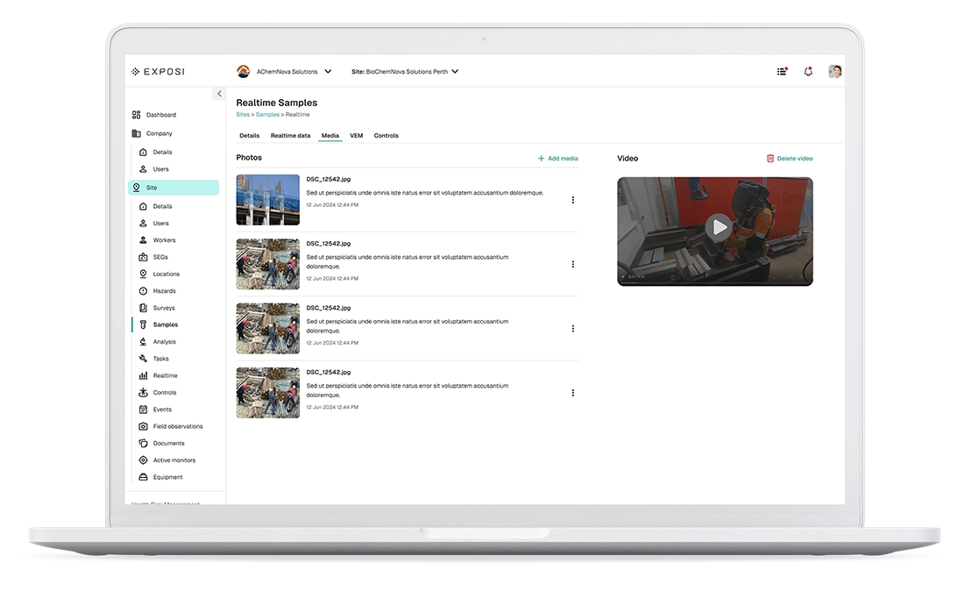Open Details under the Company section
Screen dimensions: 965x599
coord(162,152)
